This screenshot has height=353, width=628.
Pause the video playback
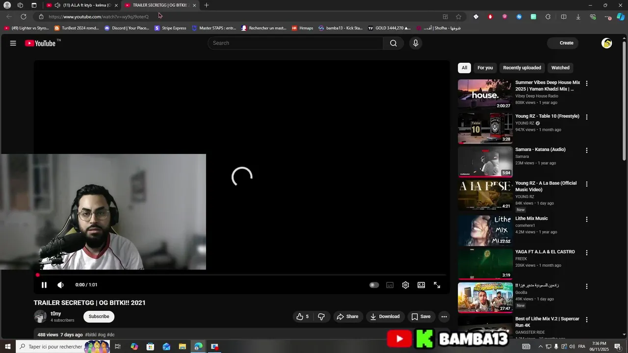point(44,285)
